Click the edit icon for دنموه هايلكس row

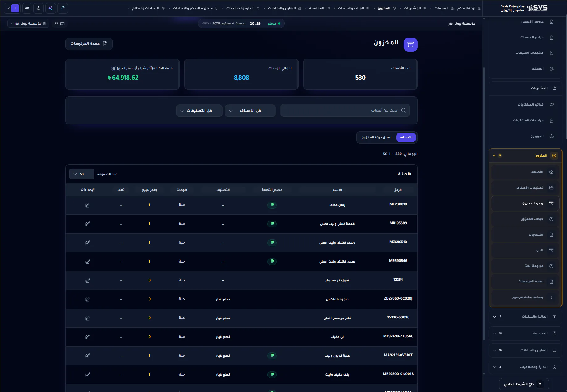88,299
